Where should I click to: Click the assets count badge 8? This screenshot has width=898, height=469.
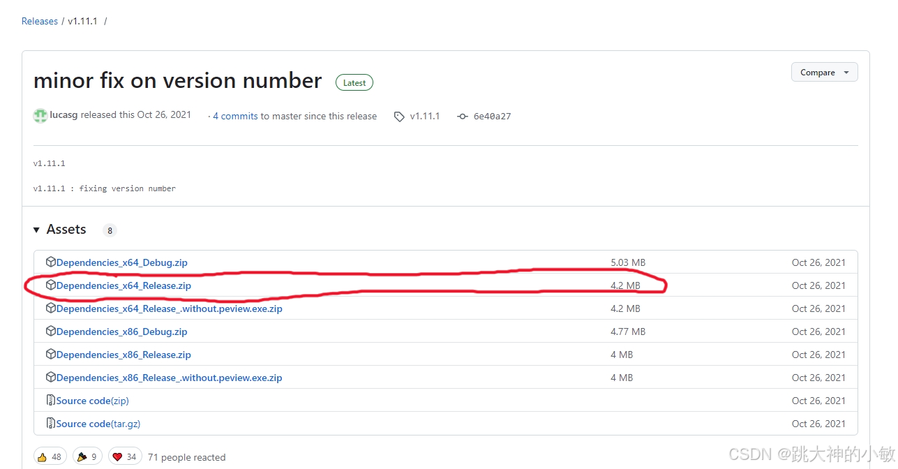click(x=109, y=230)
